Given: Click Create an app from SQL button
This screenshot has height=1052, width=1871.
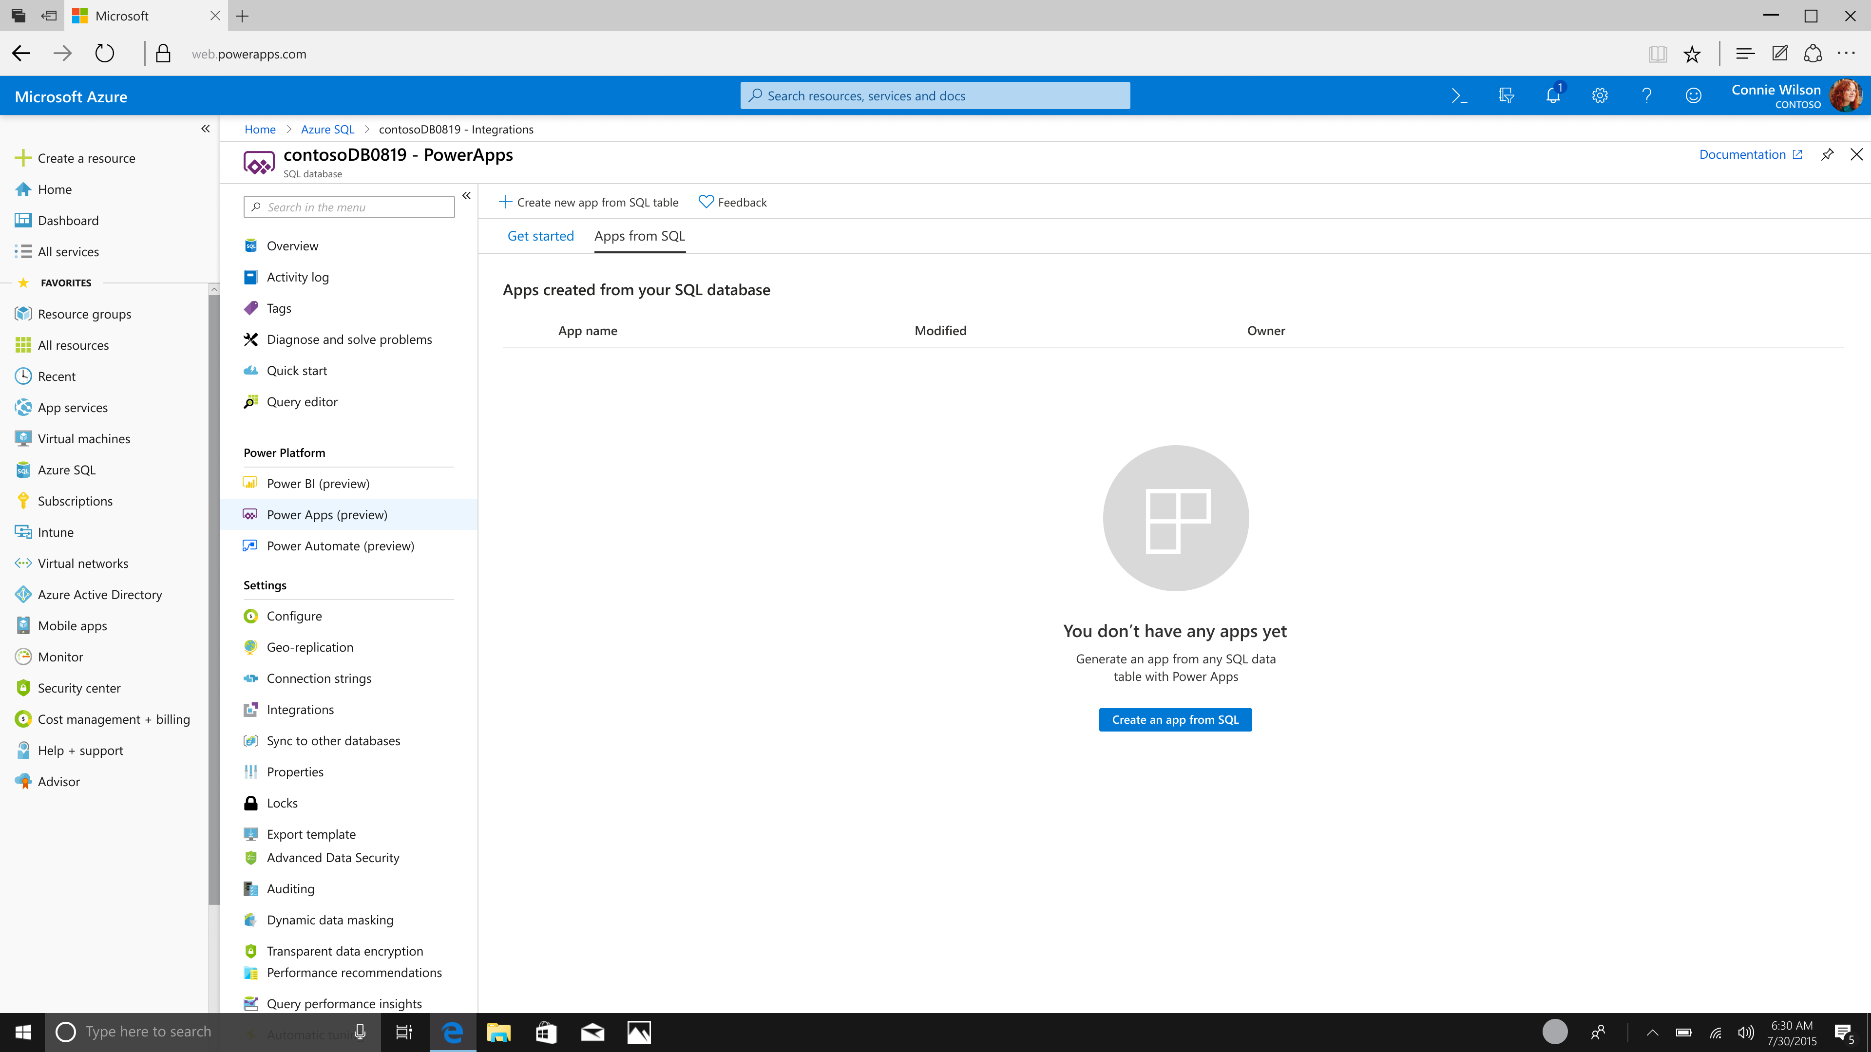Looking at the screenshot, I should coord(1175,719).
